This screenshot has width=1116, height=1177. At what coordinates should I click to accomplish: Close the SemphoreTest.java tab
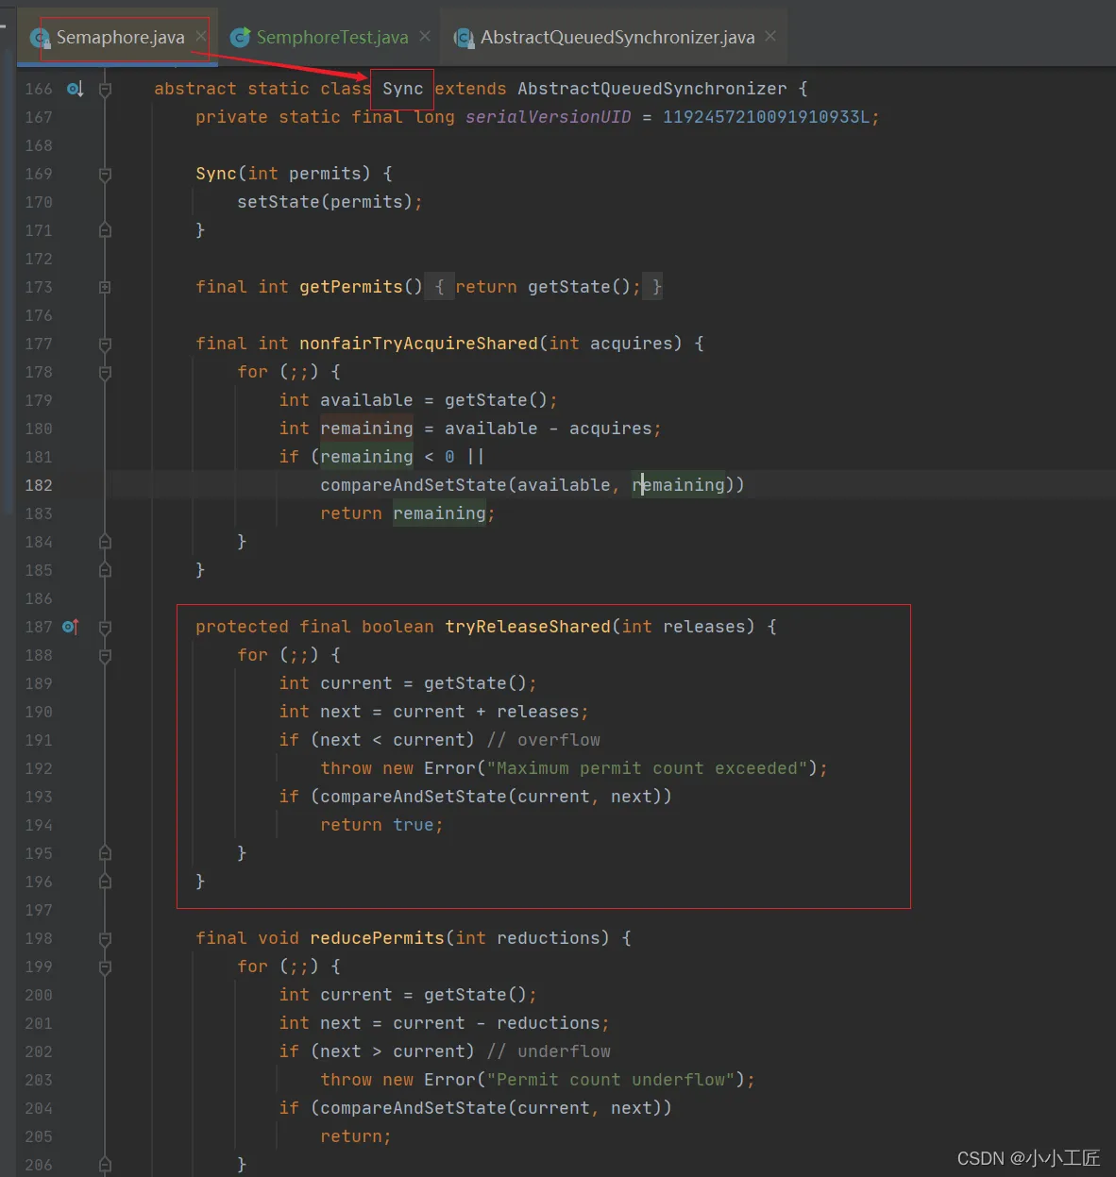pos(425,36)
